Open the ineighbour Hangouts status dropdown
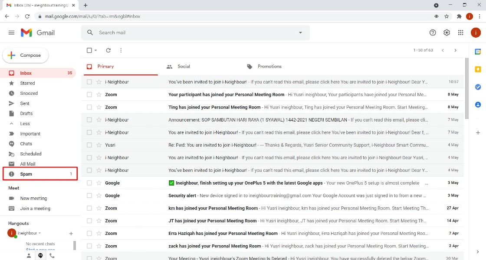The width and height of the screenshot is (486, 260). click(x=39, y=233)
